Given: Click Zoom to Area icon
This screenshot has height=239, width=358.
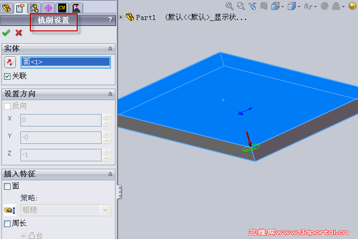Looking at the screenshot, I should (x=240, y=6).
